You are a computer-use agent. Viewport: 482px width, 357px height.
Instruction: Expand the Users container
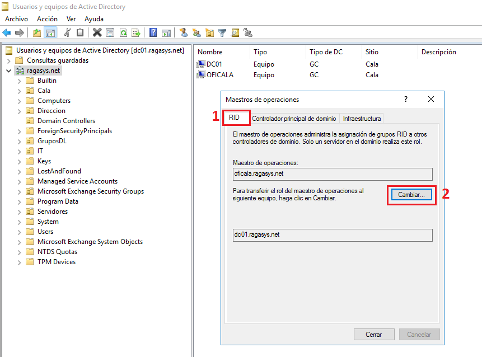pos(19,232)
